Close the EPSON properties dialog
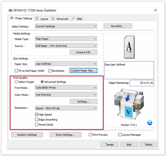166x156 pixels. 156,10
